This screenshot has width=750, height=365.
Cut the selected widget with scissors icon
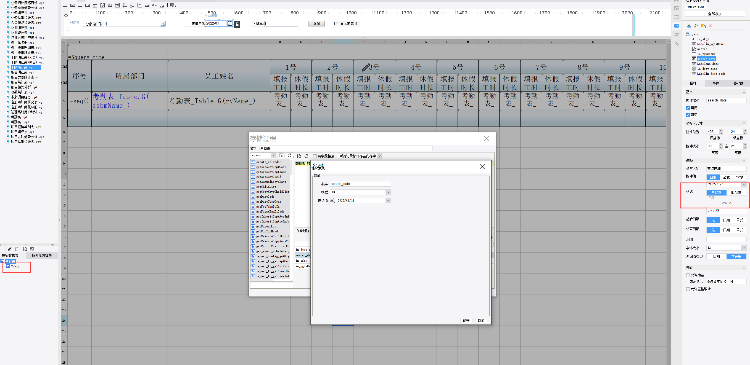coord(689,26)
